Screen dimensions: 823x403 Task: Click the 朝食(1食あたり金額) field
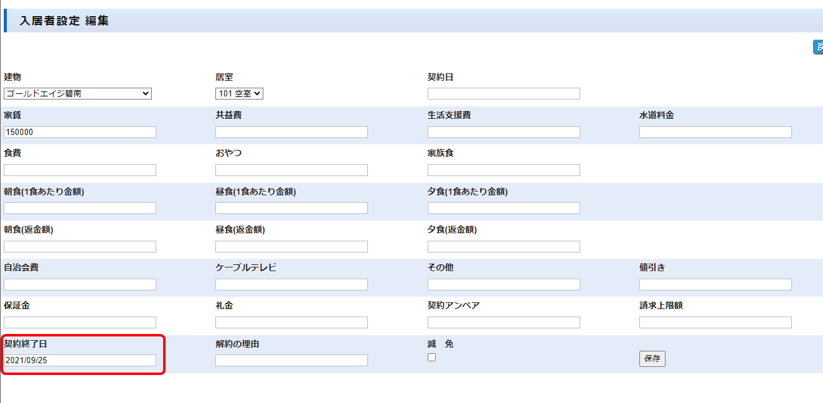tap(80, 208)
